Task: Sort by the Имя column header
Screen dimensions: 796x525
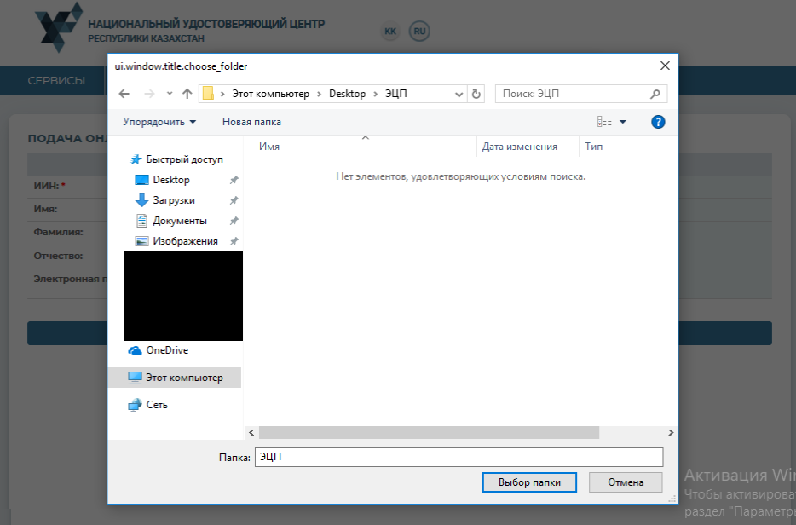Action: pyautogui.click(x=269, y=147)
